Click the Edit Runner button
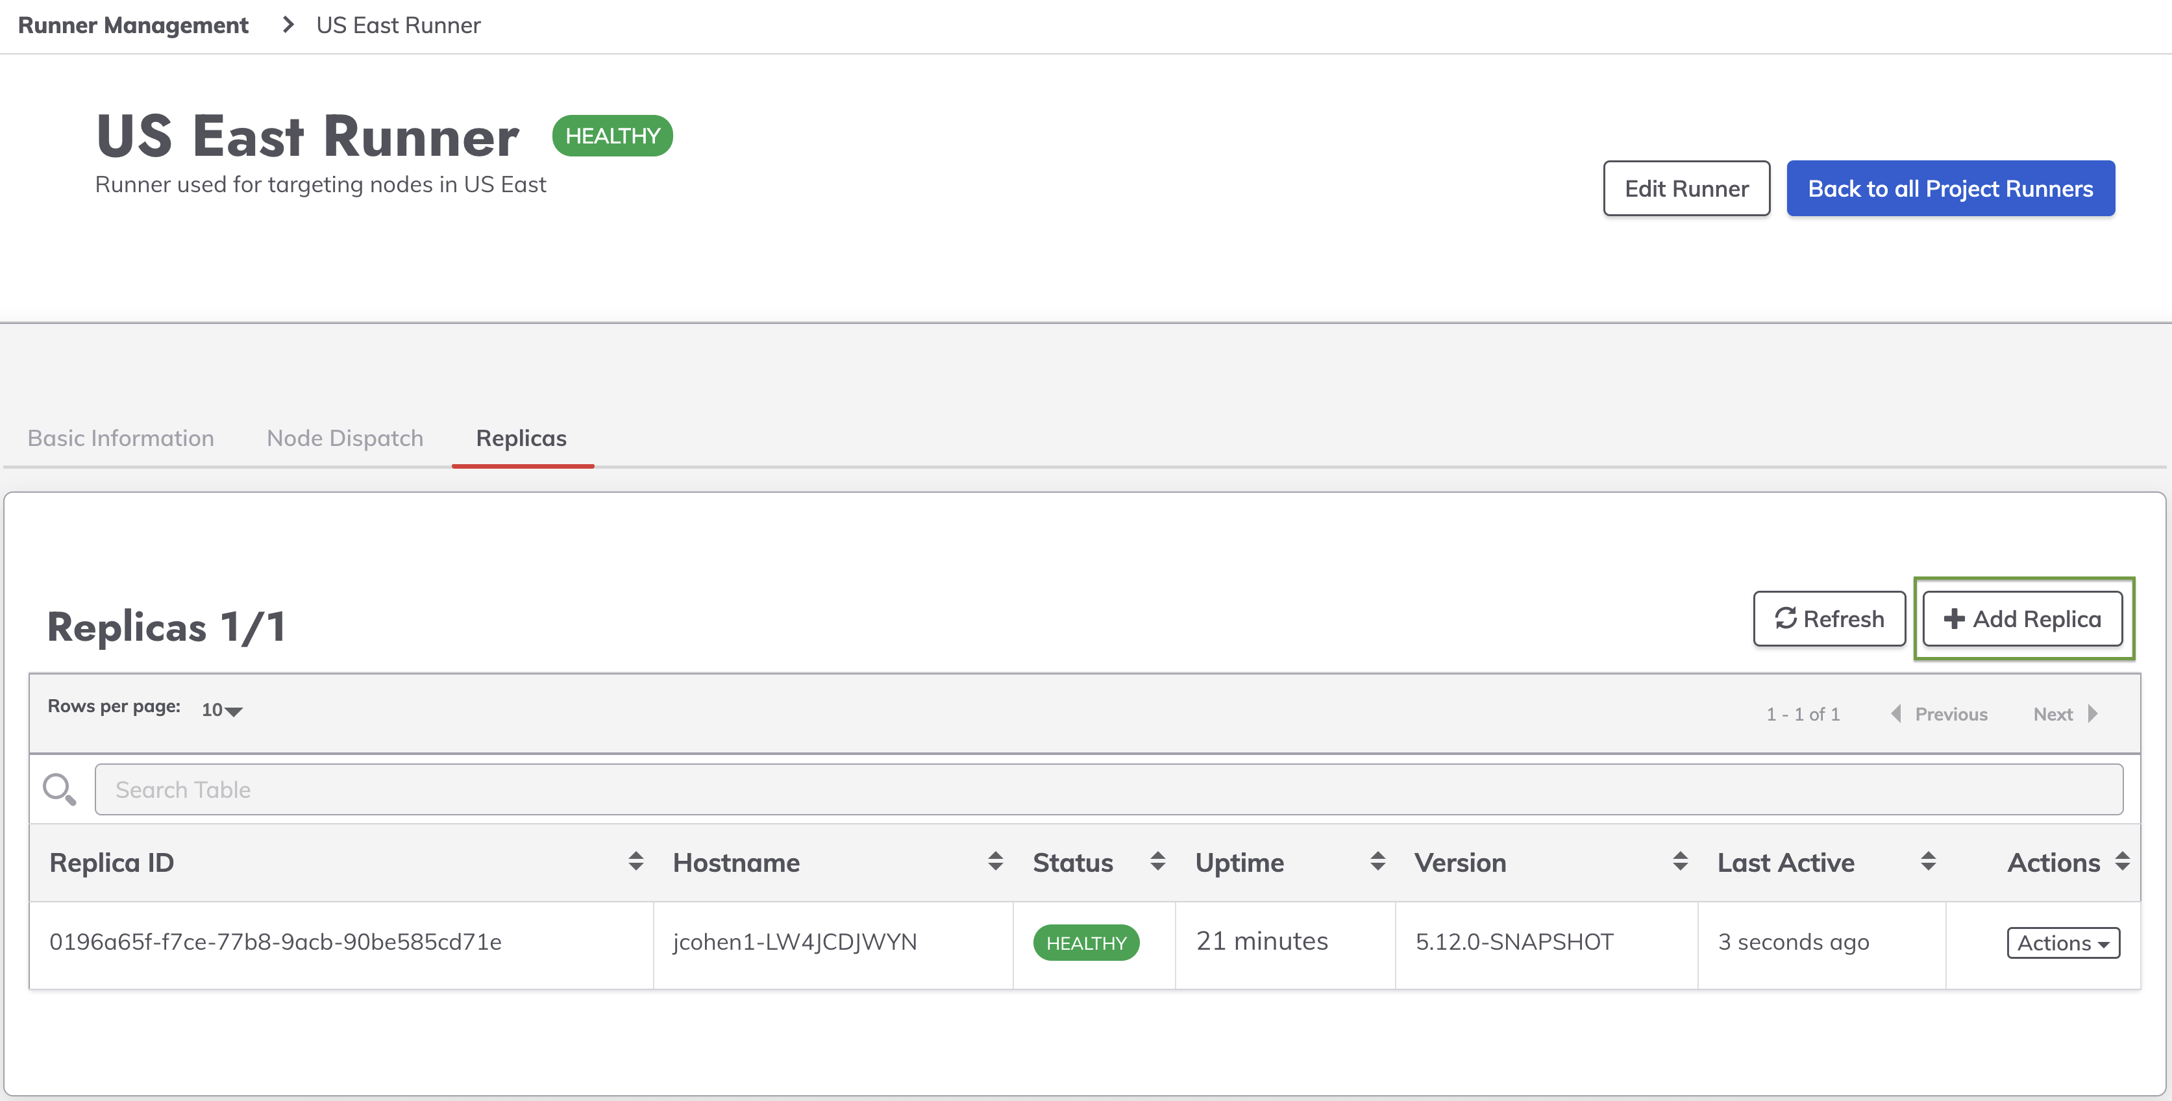This screenshot has height=1101, width=2172. (x=1686, y=189)
